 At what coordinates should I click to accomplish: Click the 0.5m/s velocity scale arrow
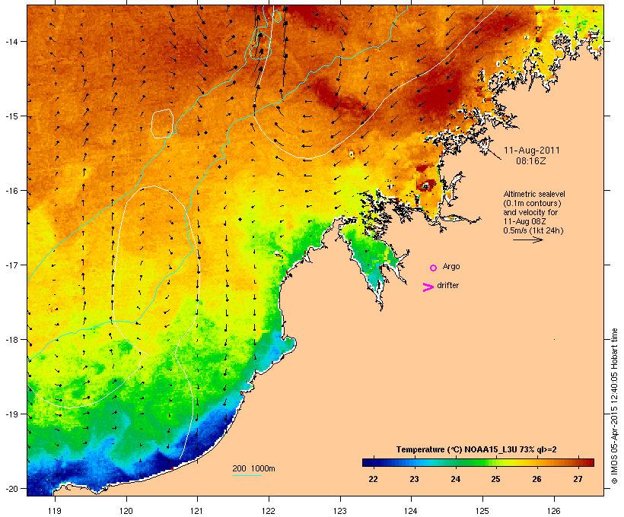pos(527,239)
